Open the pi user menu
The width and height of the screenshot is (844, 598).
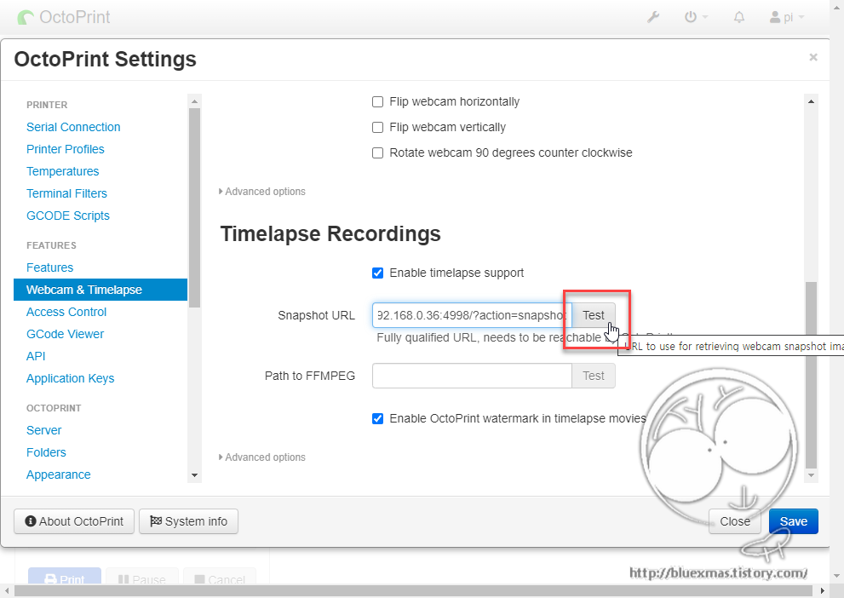(x=786, y=17)
